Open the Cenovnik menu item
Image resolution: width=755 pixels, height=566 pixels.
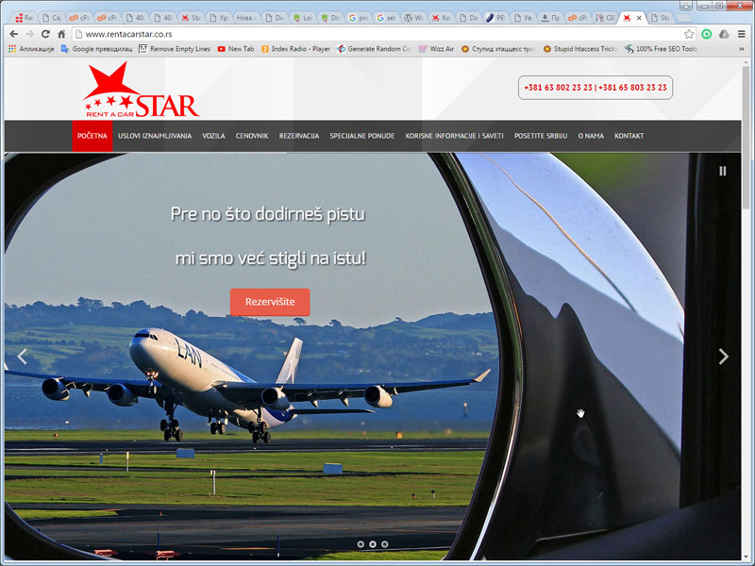coord(252,136)
